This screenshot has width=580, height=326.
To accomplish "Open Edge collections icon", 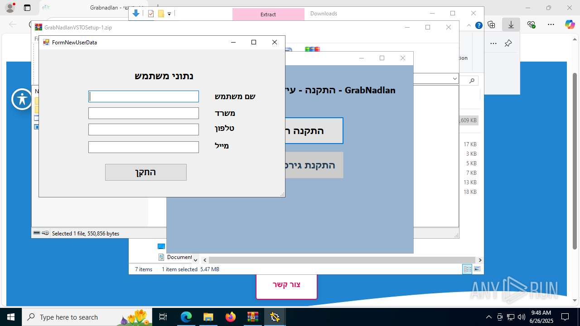I will (491, 24).
